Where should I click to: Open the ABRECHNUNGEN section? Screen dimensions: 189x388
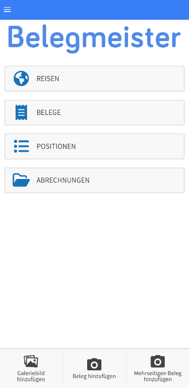click(x=94, y=180)
